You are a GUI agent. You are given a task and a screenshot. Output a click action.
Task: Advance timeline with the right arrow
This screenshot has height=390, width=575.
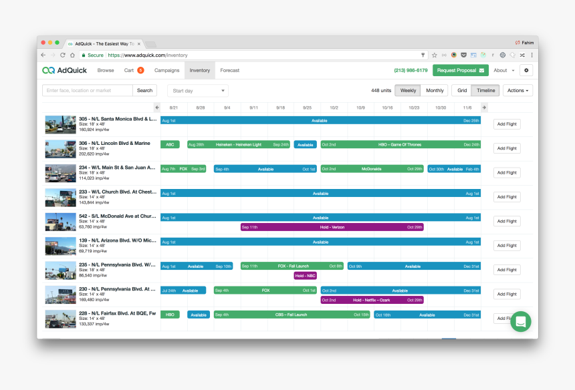point(485,108)
